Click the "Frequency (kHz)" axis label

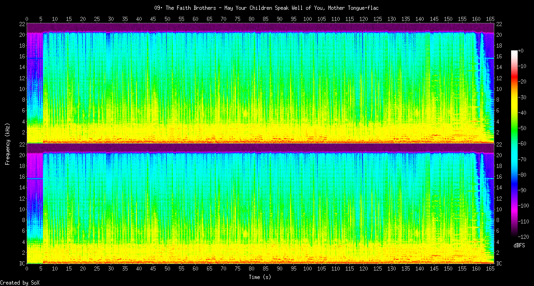pyautogui.click(x=7, y=143)
